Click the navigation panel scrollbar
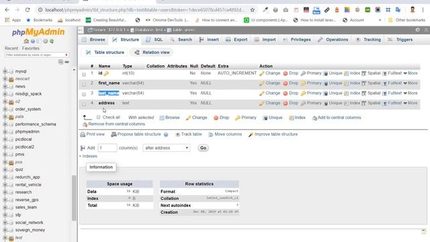Image resolution: width=430 pixels, height=242 pixels. pyautogui.click(x=74, y=198)
